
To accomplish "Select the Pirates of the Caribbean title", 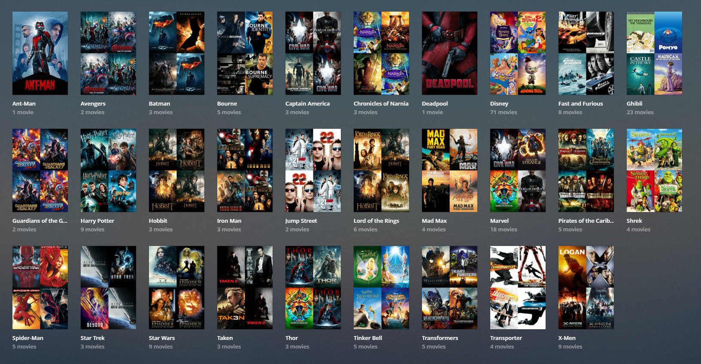I will coord(586,221).
